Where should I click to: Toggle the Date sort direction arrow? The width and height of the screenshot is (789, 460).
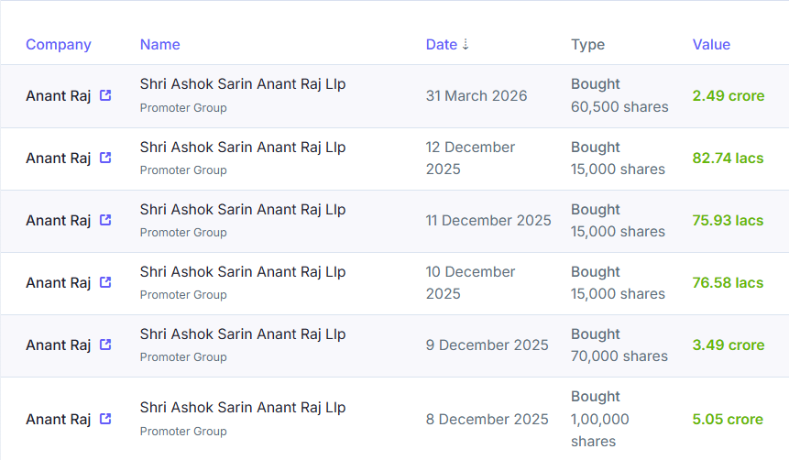[x=466, y=44]
